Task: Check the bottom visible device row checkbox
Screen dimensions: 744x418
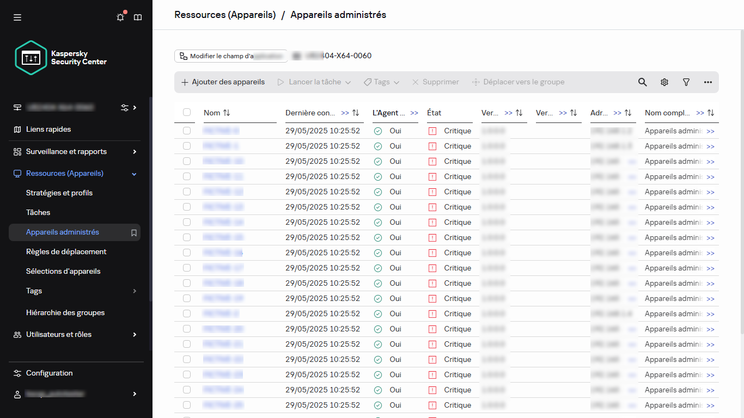Action: click(x=187, y=405)
